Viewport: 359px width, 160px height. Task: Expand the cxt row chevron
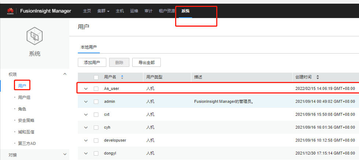(86, 115)
